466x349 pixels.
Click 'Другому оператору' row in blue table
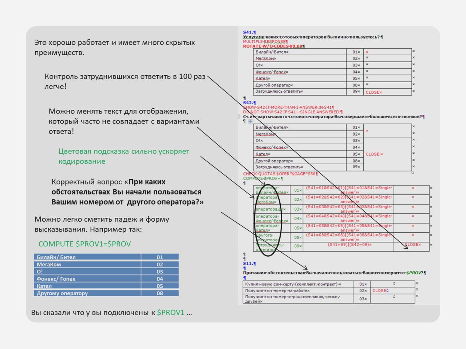click(x=106, y=293)
